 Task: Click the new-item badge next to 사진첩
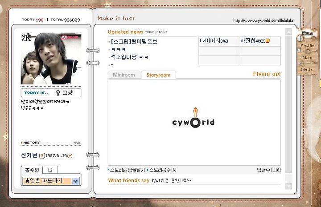pos(267,41)
